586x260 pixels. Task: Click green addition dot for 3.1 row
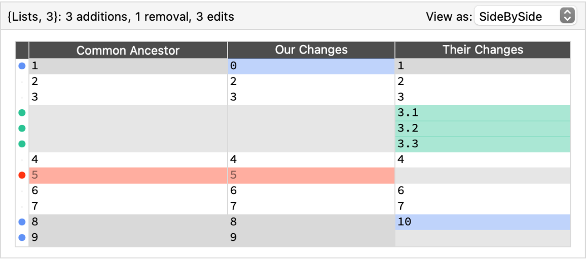[22, 113]
